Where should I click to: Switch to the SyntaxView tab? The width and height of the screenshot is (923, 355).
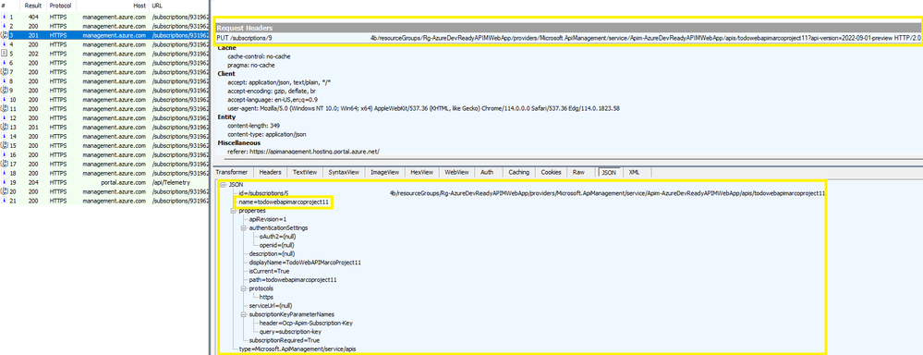pos(344,173)
